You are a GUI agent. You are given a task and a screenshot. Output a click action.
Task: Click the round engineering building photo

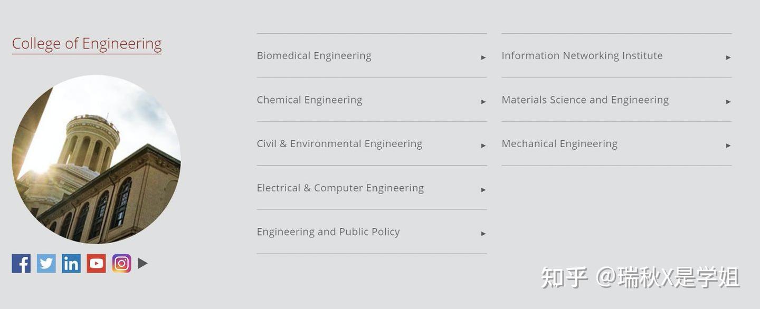coord(96,159)
